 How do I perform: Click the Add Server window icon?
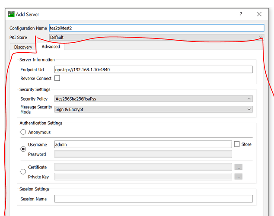[x=11, y=14]
